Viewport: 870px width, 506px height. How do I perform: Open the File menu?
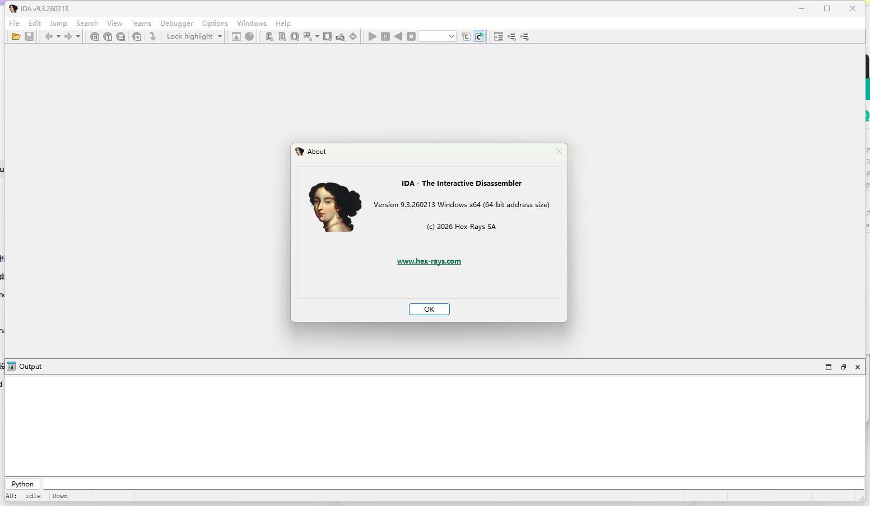pos(15,23)
